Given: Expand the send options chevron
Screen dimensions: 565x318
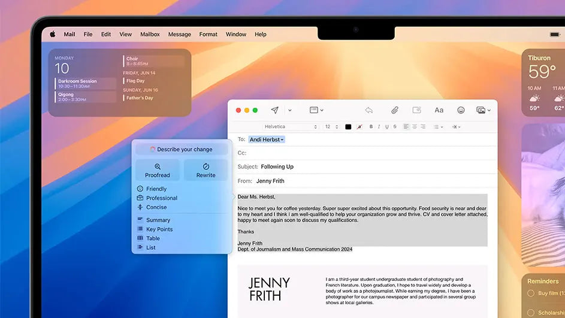Looking at the screenshot, I should coord(290,110).
